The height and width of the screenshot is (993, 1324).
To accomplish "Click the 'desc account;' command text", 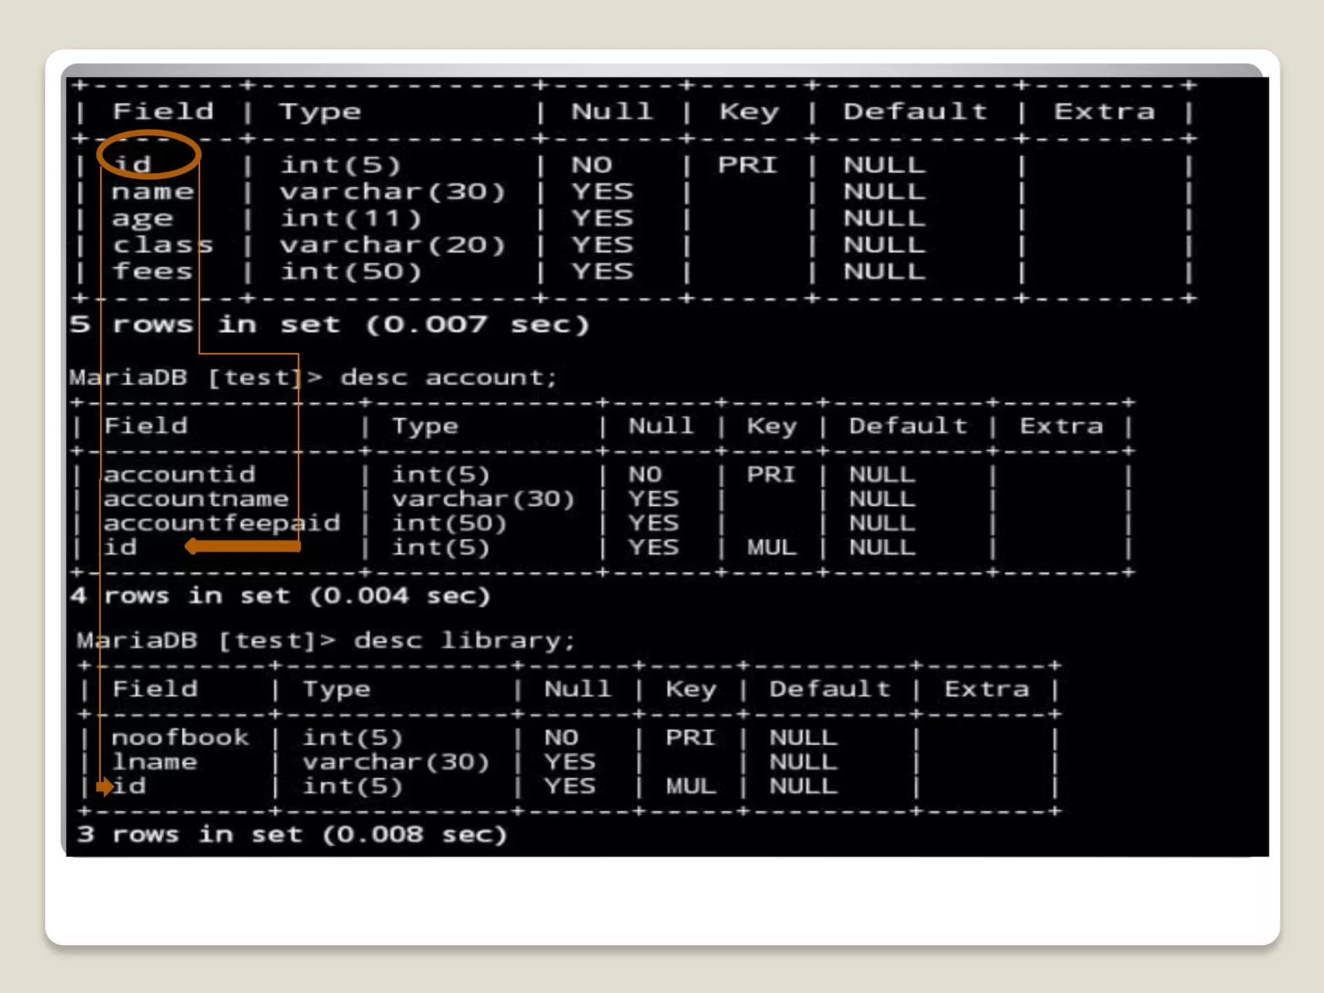I will (448, 378).
